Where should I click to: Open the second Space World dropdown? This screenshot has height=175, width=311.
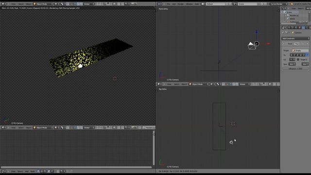click(305, 64)
